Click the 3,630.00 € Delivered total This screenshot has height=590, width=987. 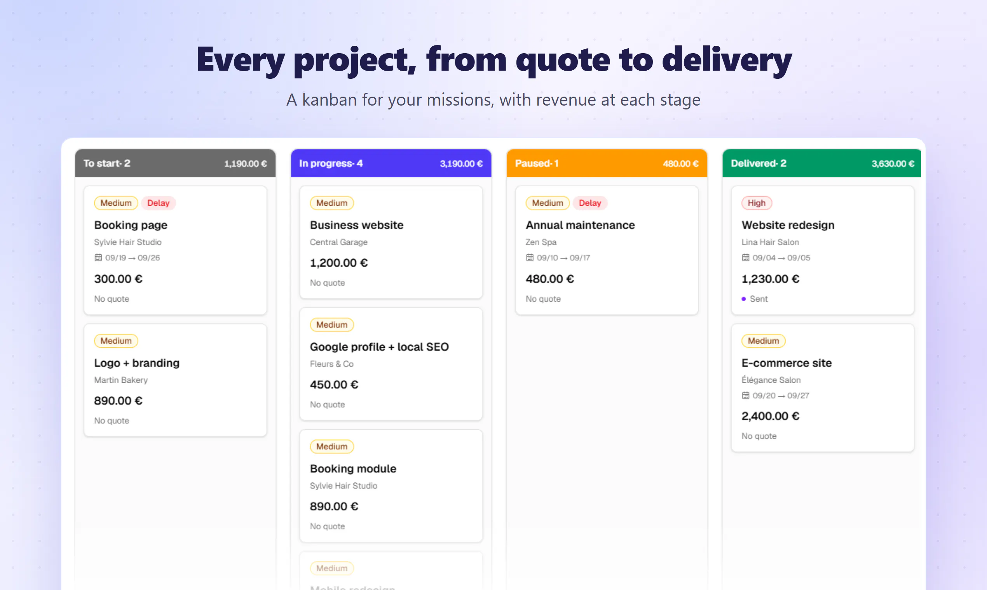click(893, 164)
